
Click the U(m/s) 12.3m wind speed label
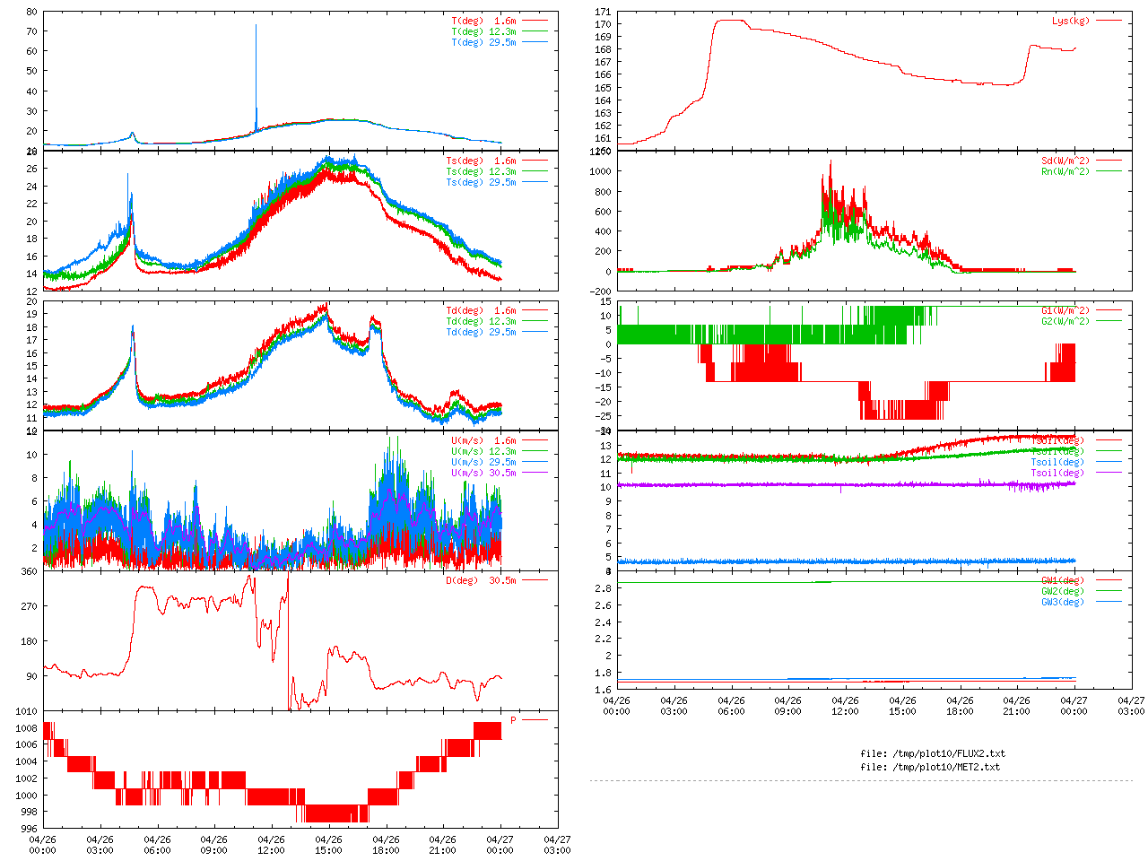pyautogui.click(x=484, y=451)
